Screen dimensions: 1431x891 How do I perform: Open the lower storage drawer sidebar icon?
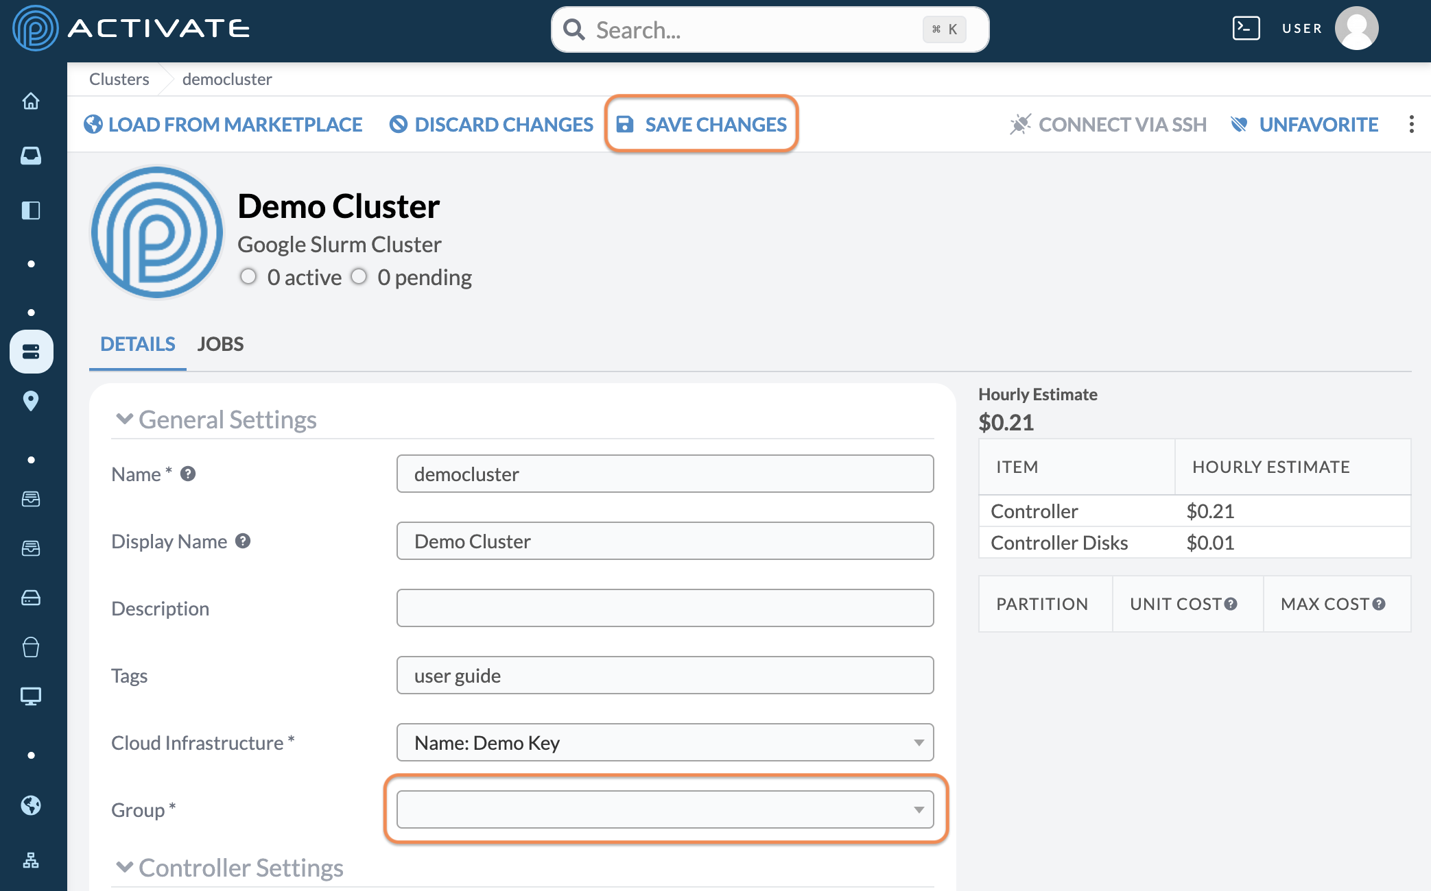[x=31, y=548]
